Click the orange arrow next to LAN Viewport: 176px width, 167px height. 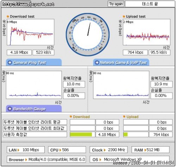point(18,150)
